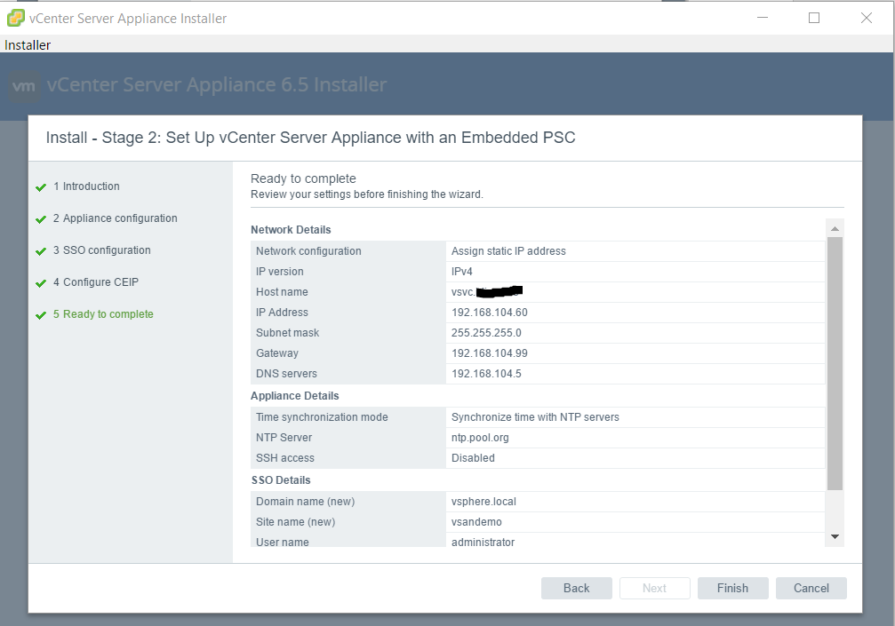Viewport: 895px width, 626px height.
Task: Select the SSH access value Disabled
Action: click(473, 458)
